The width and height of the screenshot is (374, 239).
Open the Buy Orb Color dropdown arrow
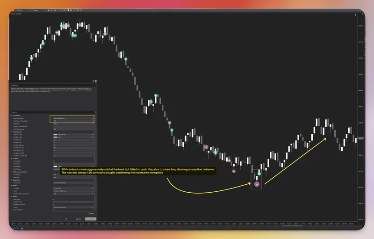coord(93,135)
